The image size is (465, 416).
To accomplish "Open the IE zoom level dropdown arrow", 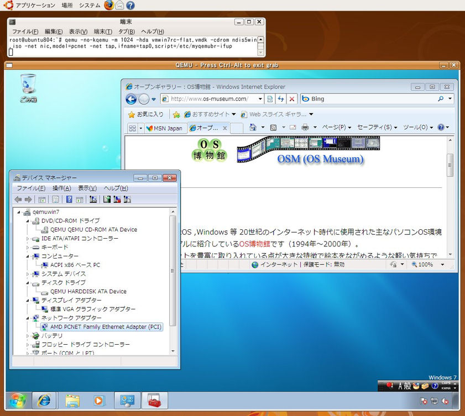I will (x=442, y=265).
